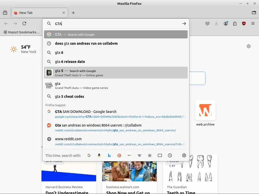Click the Forward navigation arrow

[x=15, y=23]
